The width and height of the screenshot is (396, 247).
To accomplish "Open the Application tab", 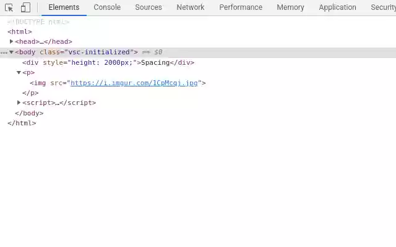I will tap(337, 7).
